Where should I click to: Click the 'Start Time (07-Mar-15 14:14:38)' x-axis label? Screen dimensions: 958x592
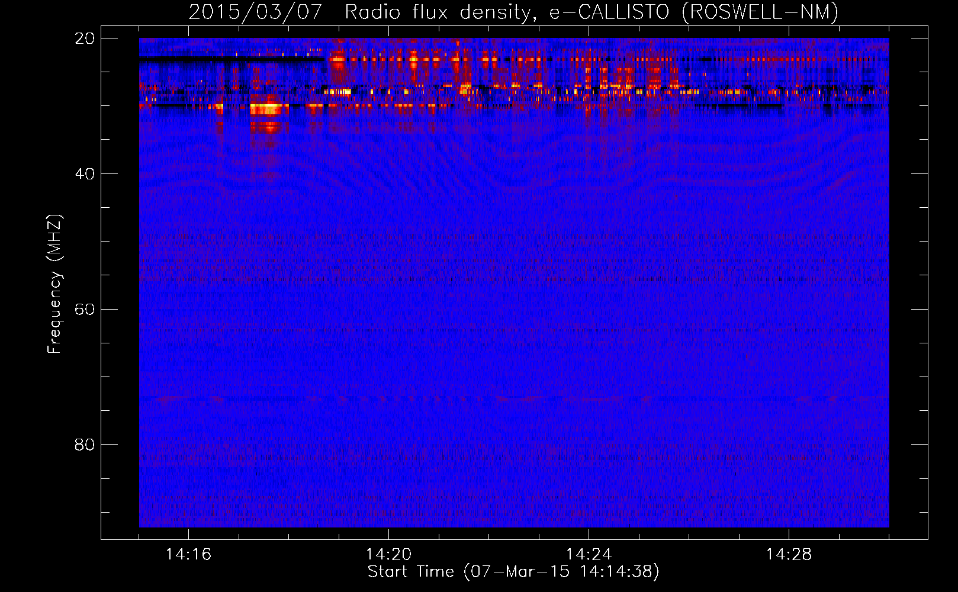[x=513, y=572]
